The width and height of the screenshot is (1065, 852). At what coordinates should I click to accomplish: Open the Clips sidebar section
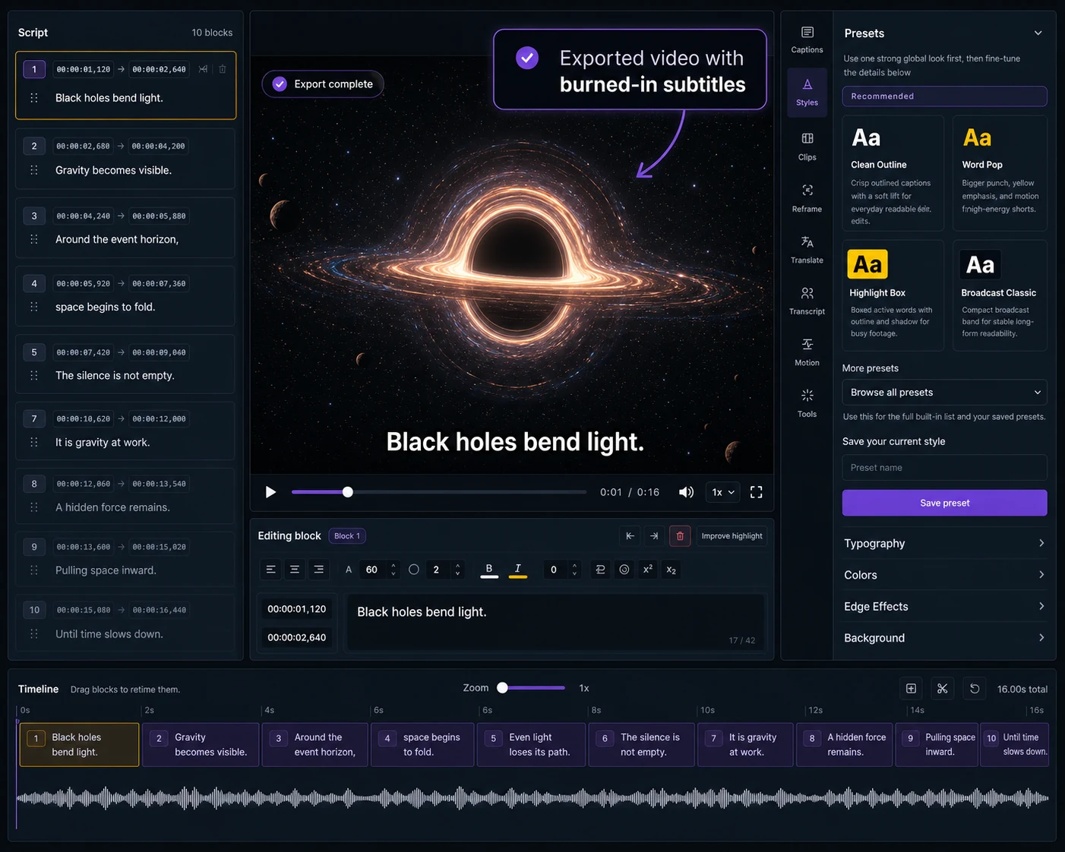807,147
